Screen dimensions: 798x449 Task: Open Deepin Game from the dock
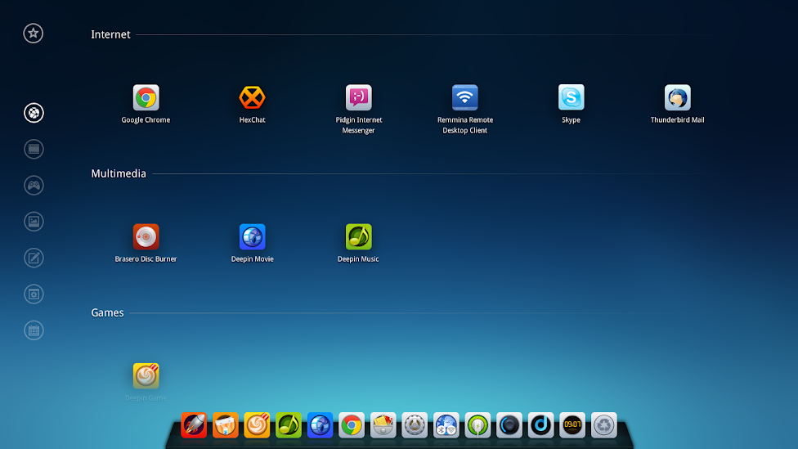257,425
